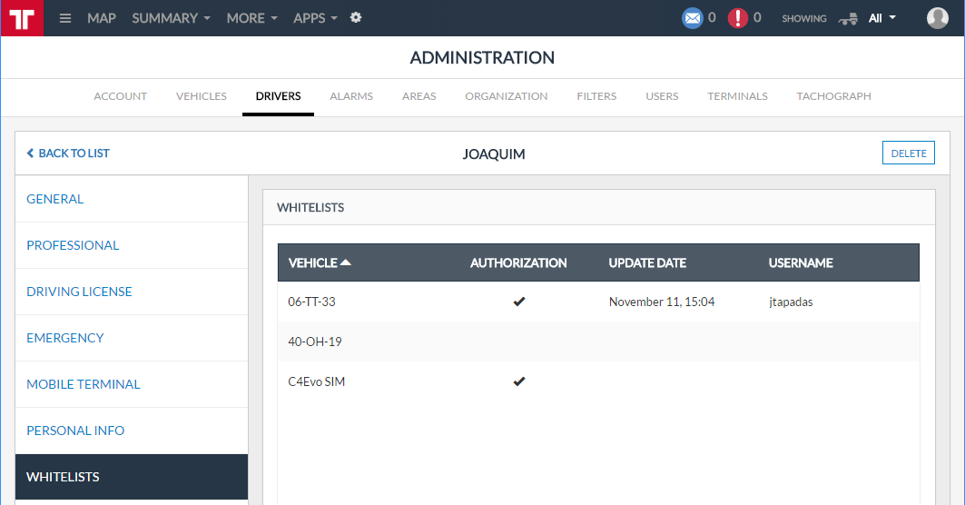Click the vehicle fleet icon beside Showing

point(848,18)
